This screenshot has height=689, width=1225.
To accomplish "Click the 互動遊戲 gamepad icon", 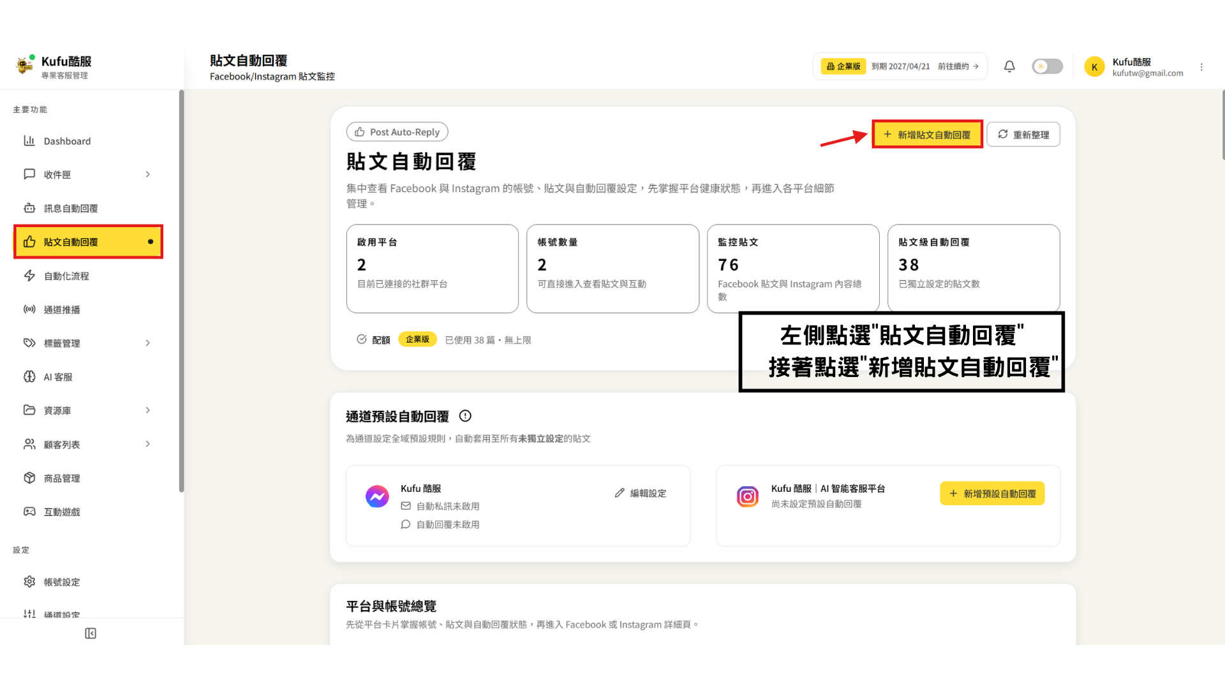I will 29,512.
